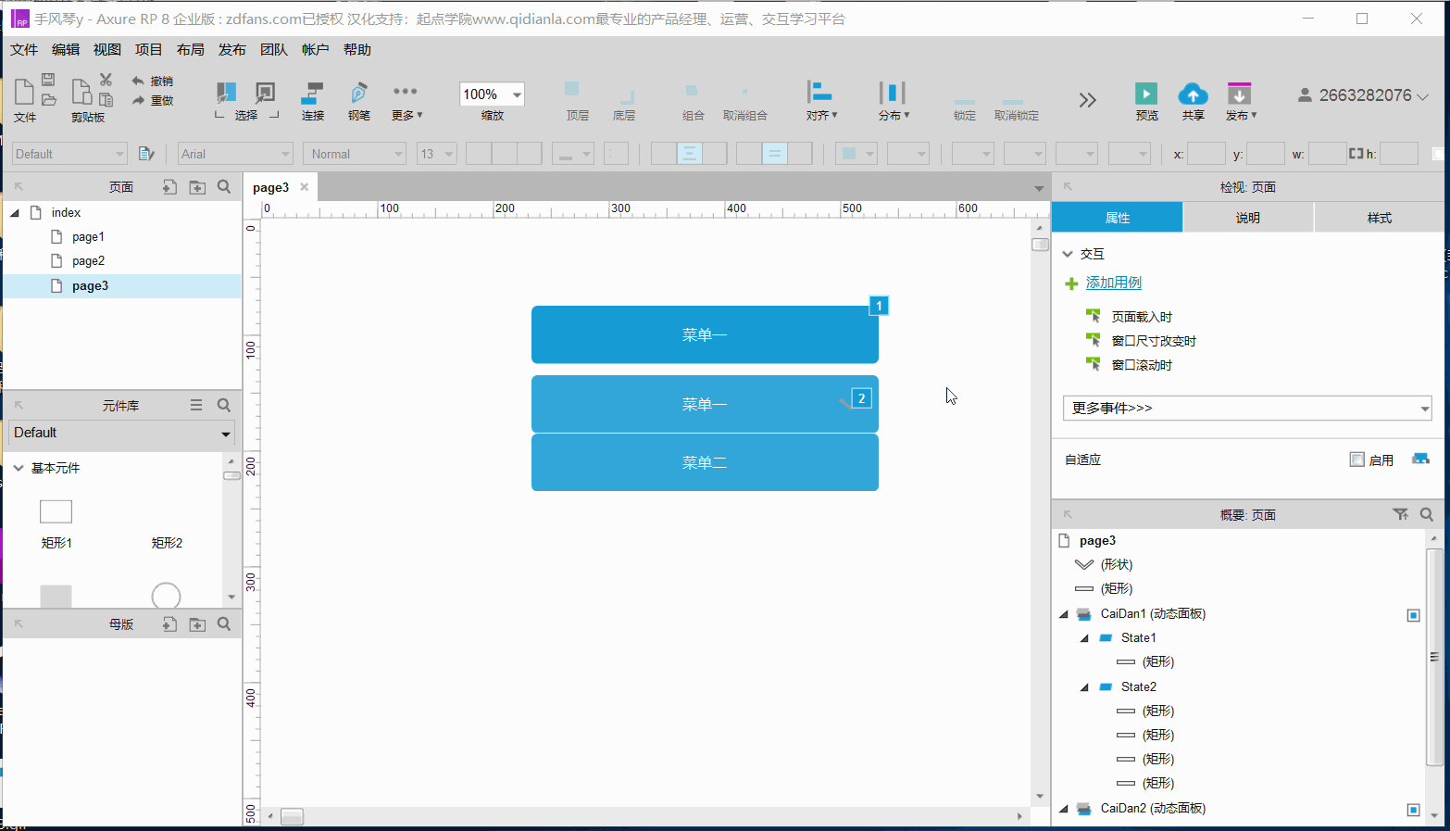The height and width of the screenshot is (831, 1450).
Task: Open the Default library dropdown
Action: (x=121, y=433)
